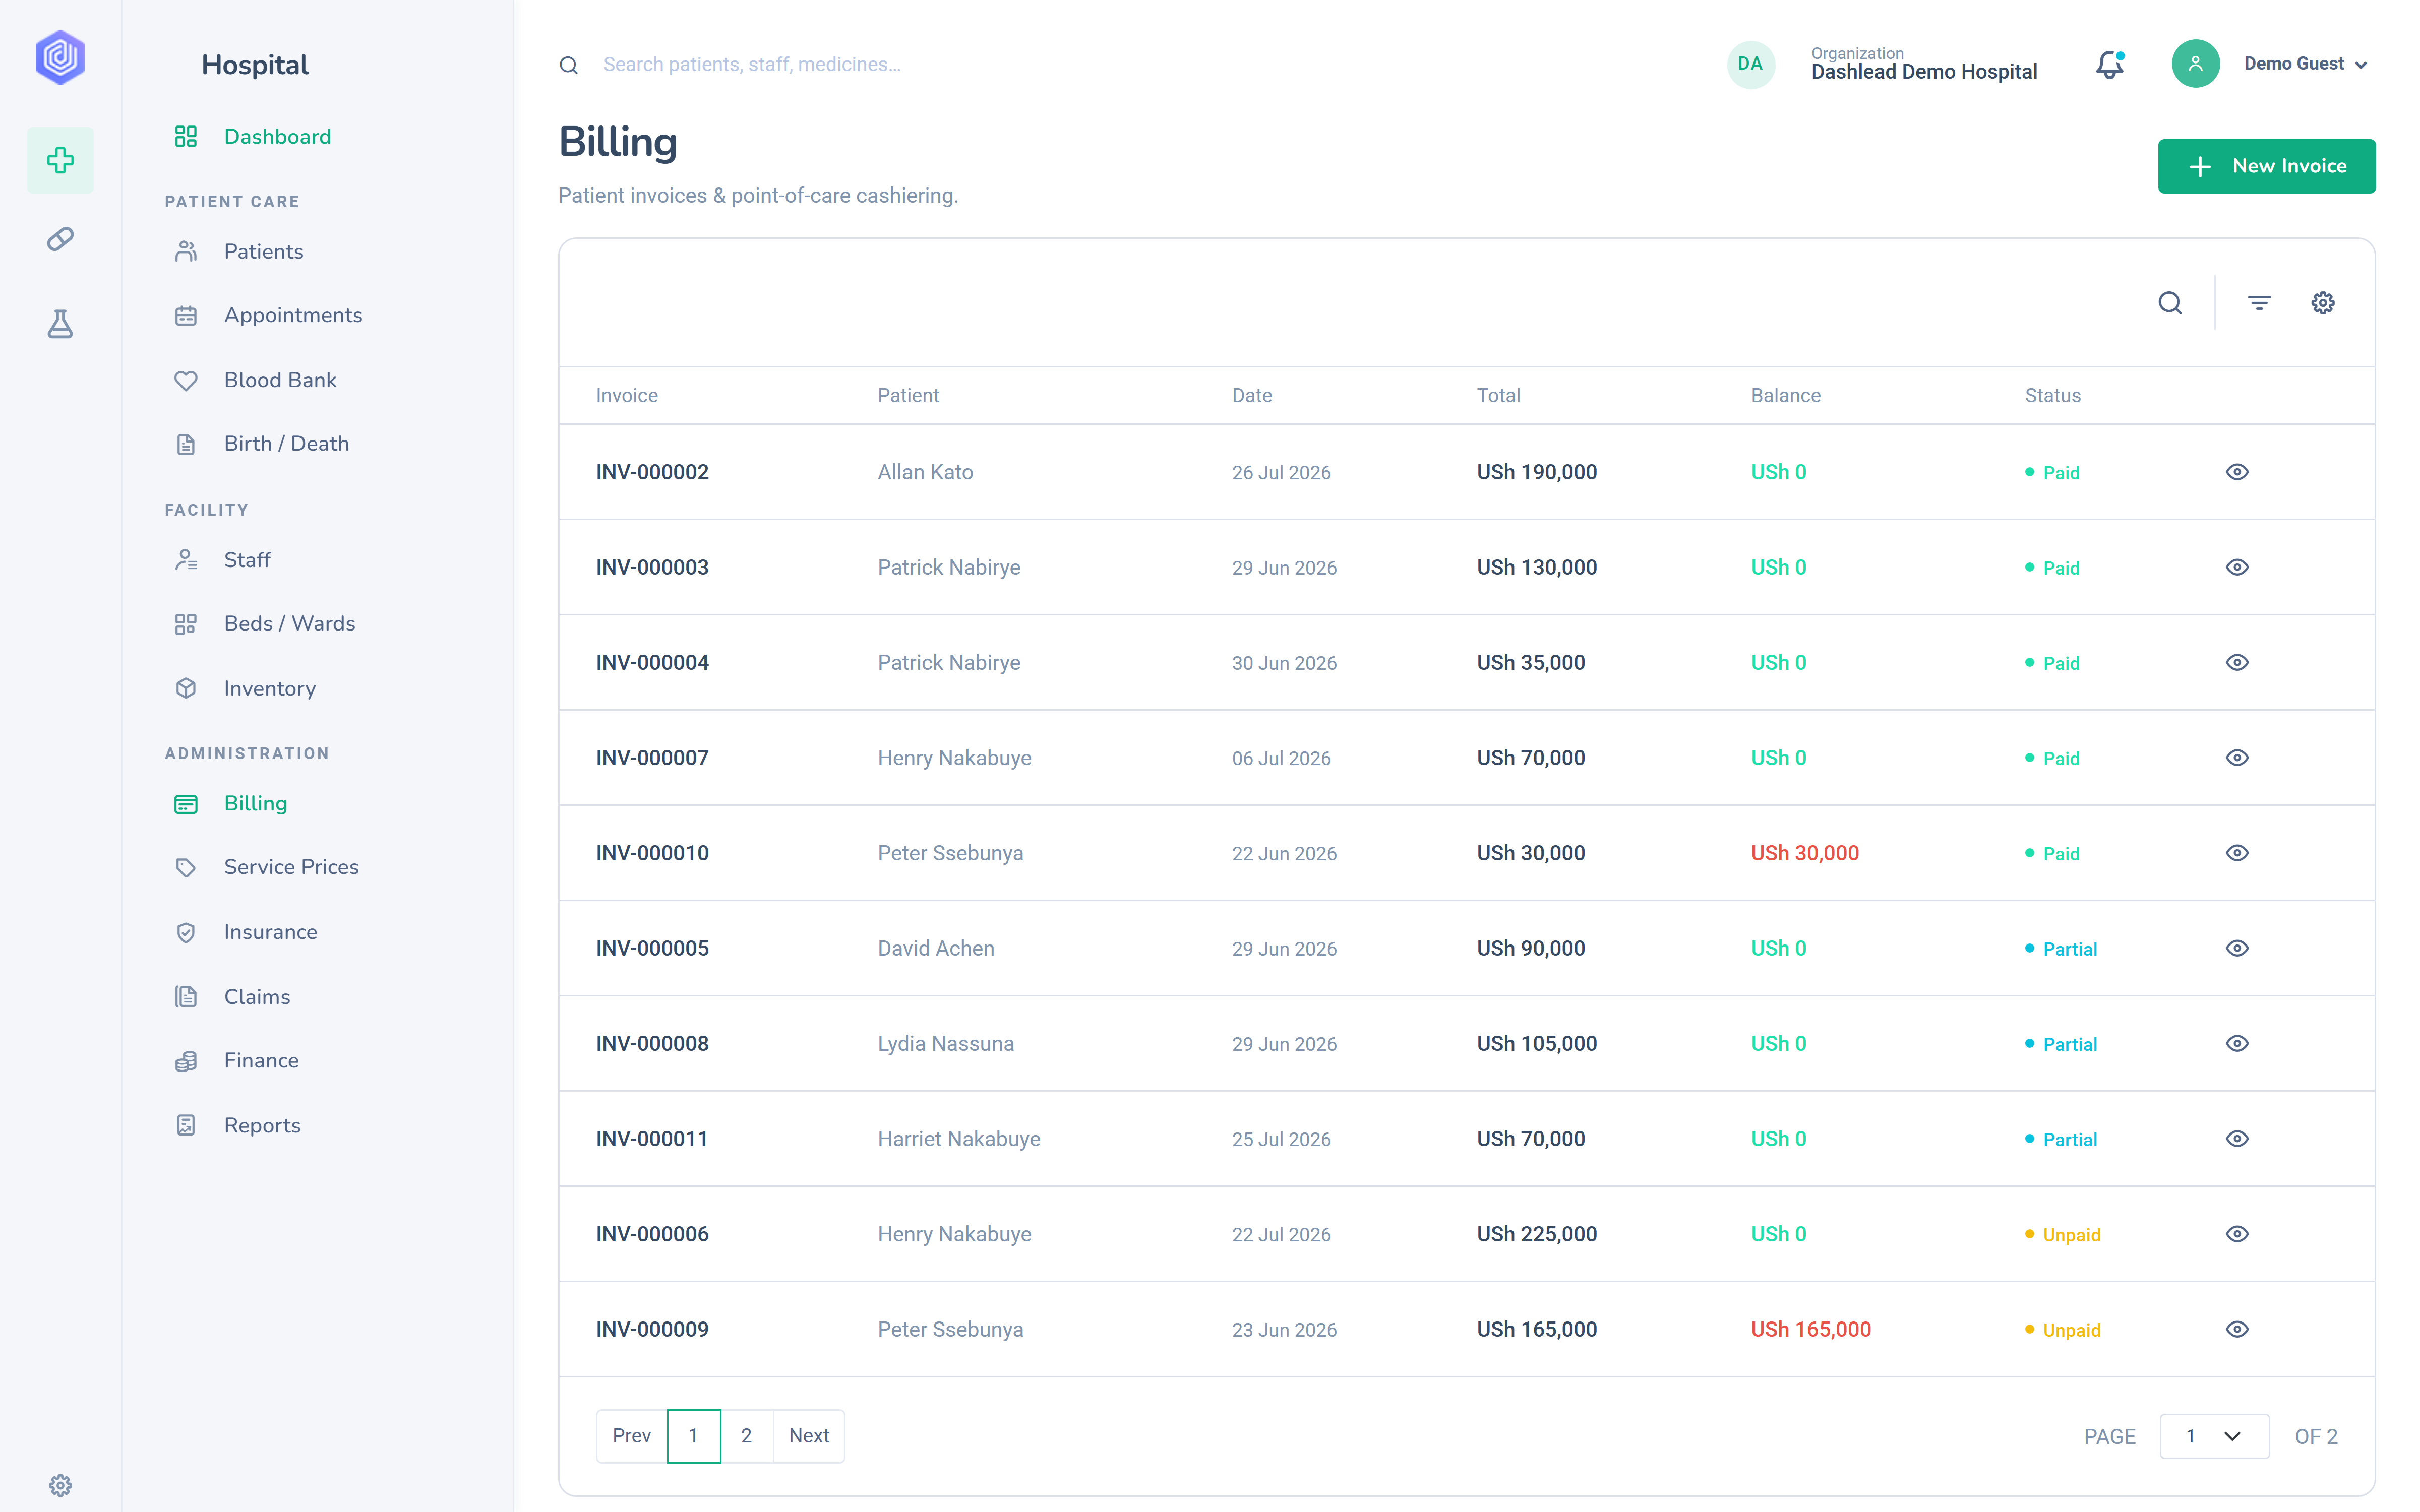Click the Next pagination button
2420x1512 pixels.
coord(808,1436)
